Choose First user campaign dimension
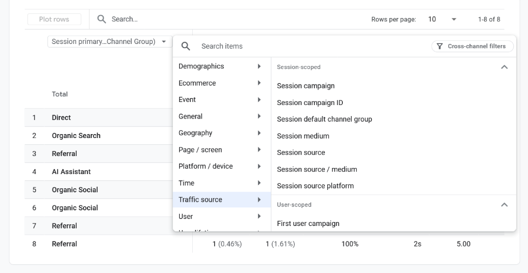528x273 pixels. click(x=308, y=223)
